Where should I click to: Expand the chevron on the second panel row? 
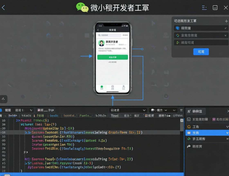point(225,35)
